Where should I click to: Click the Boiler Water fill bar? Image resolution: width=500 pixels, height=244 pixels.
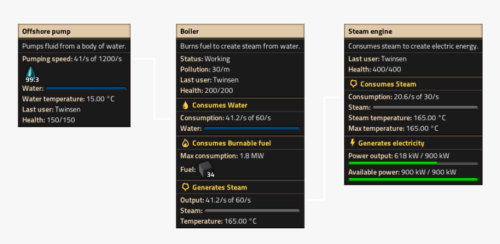[x=252, y=128]
